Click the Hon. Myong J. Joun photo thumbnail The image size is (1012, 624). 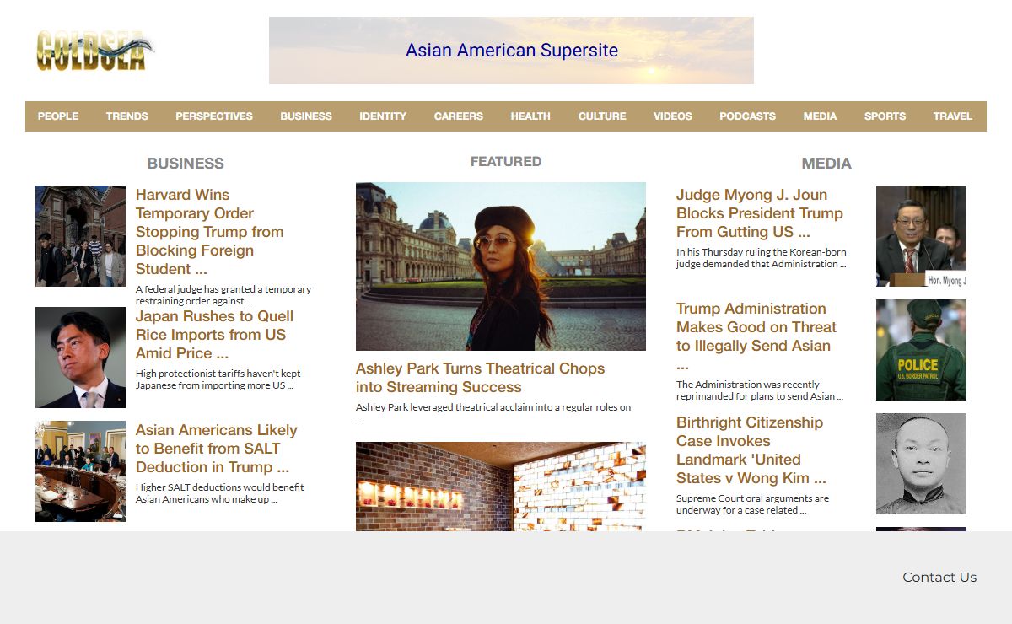[x=921, y=236]
